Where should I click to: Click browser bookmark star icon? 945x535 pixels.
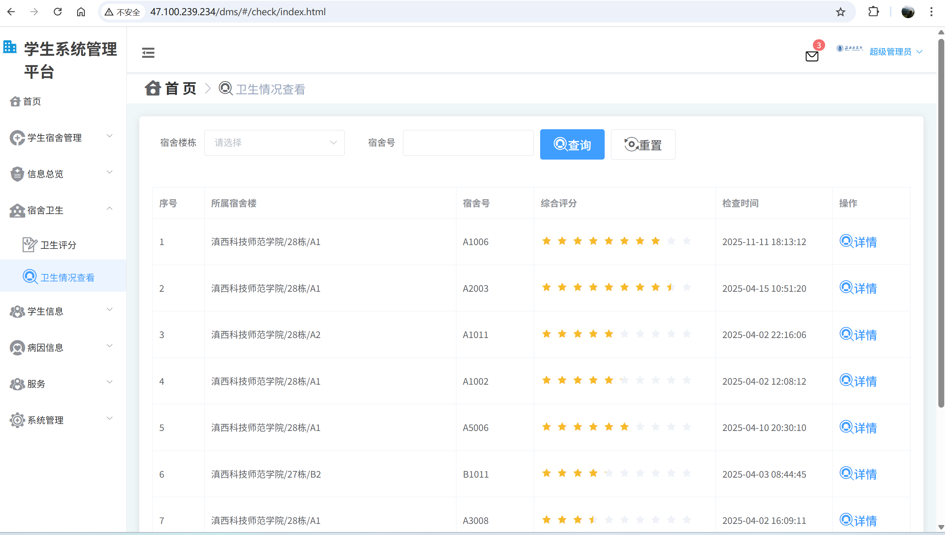pos(840,12)
